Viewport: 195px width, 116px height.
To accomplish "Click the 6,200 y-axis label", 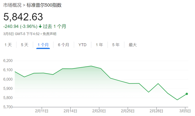I will tap(8, 60).
